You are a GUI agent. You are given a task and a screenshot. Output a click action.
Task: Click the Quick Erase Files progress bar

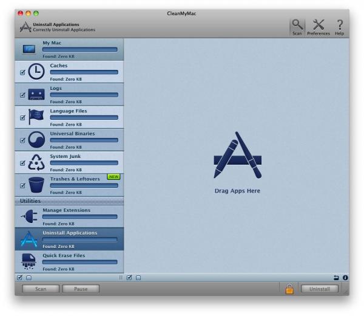tap(80, 263)
